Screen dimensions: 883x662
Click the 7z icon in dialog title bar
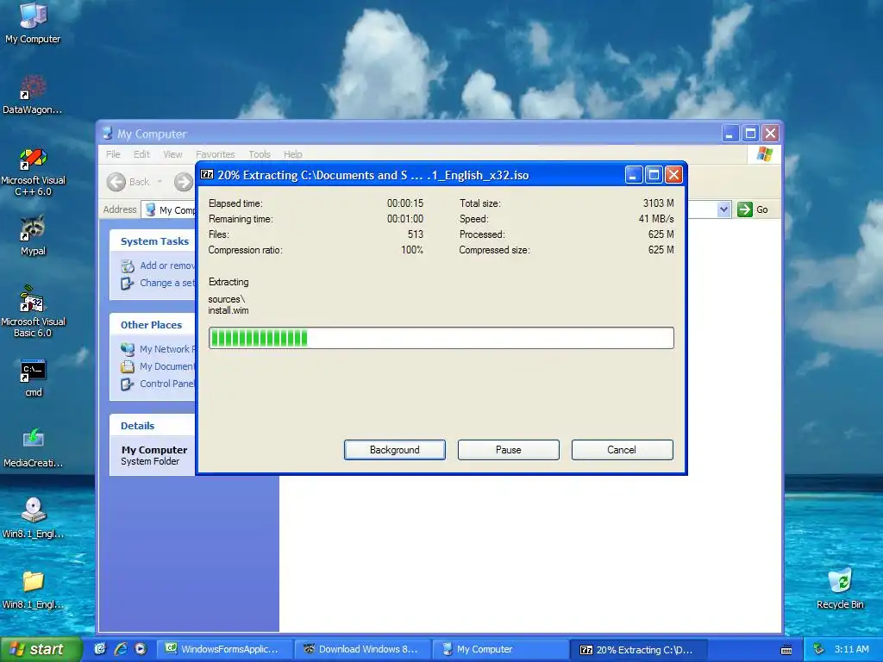click(x=207, y=174)
